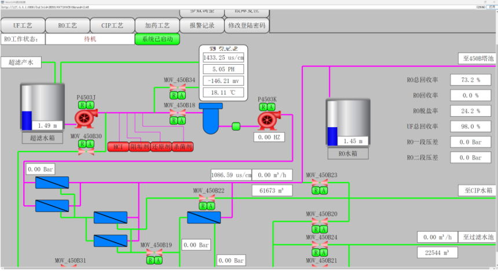Screen dimensions: 498x271
Task: Click the RO水箱 tank graphic
Action: pyautogui.click(x=348, y=122)
